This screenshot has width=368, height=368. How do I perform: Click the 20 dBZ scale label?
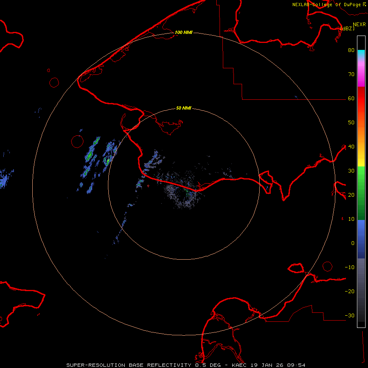[x=351, y=195]
